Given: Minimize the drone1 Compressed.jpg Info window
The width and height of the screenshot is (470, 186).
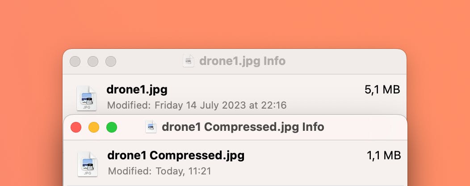Looking at the screenshot, I should pos(94,127).
